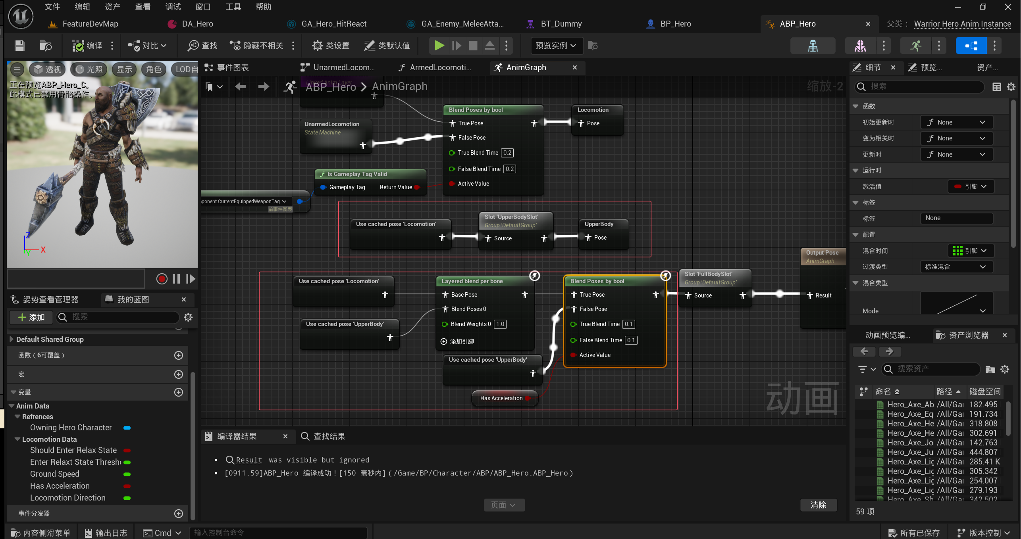This screenshot has height=539, width=1021.
Task: Expand the Locomotion Data category
Action: tap(17, 439)
